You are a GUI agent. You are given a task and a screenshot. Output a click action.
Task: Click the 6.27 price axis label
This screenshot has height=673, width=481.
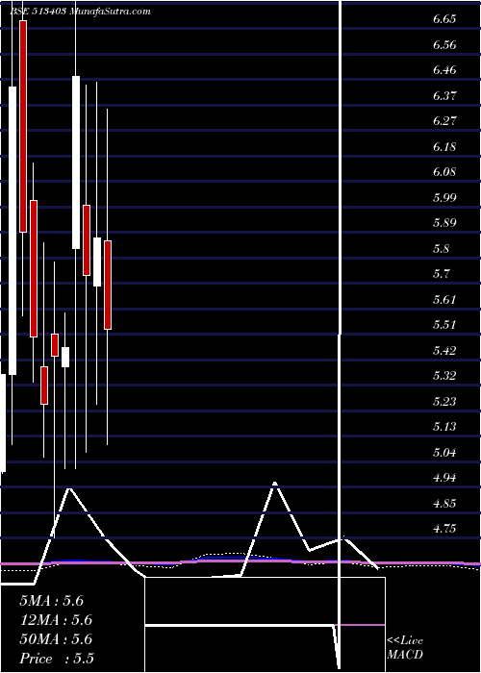444,121
